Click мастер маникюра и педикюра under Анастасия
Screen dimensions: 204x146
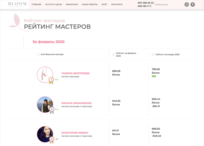(77, 136)
